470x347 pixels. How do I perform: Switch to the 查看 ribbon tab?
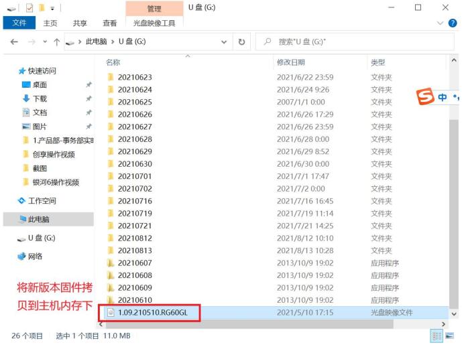tap(110, 23)
